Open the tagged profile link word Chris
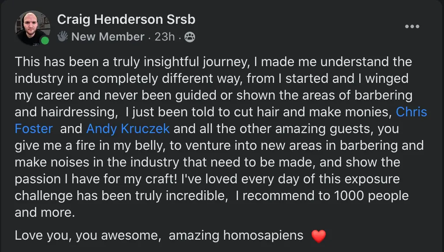The image size is (444, 252). coord(411,112)
